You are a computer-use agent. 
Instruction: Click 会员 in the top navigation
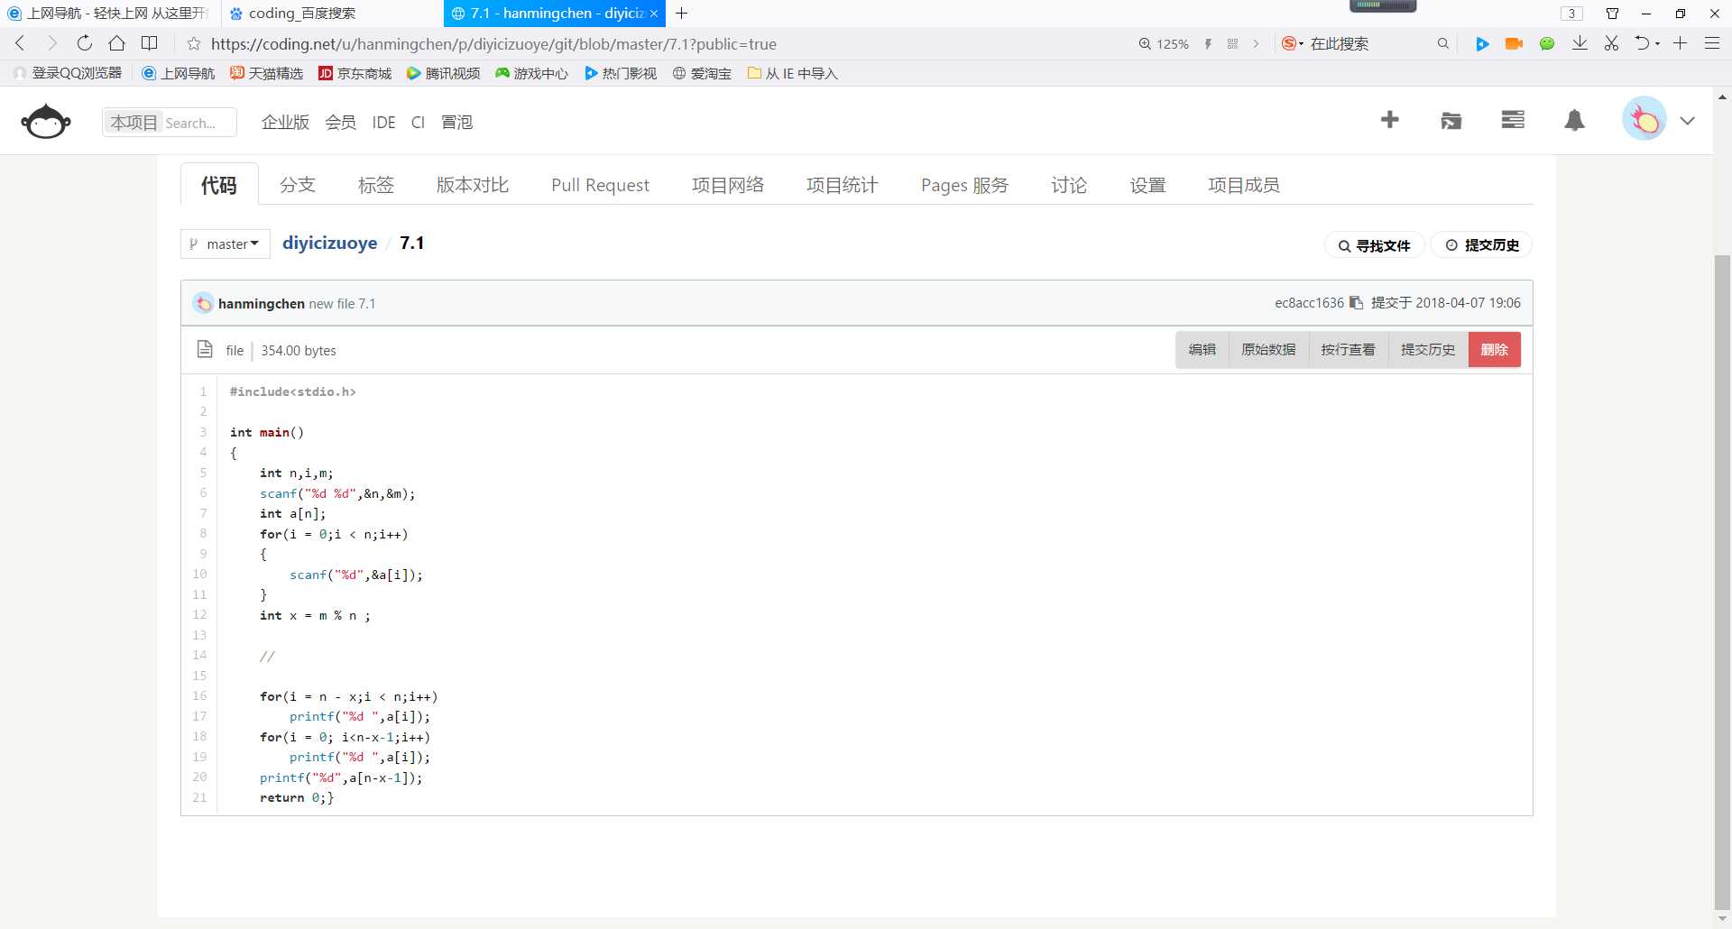[340, 122]
